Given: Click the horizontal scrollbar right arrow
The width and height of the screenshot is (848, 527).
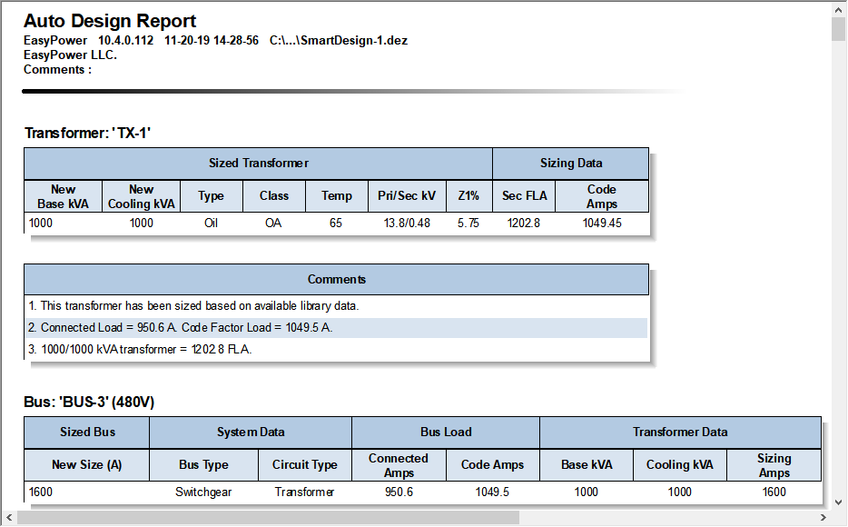Looking at the screenshot, I should [823, 518].
